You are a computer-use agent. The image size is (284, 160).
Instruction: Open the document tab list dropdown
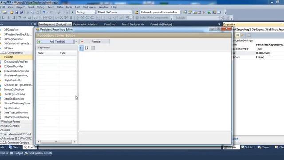[219, 24]
